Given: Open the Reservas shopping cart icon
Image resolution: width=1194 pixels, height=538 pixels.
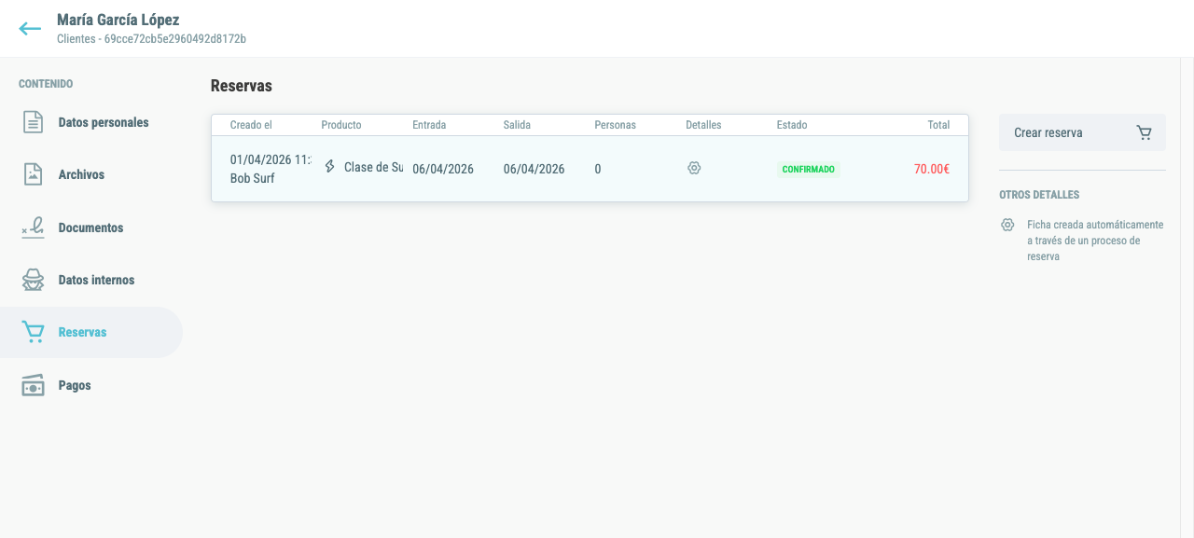Looking at the screenshot, I should pyautogui.click(x=33, y=332).
